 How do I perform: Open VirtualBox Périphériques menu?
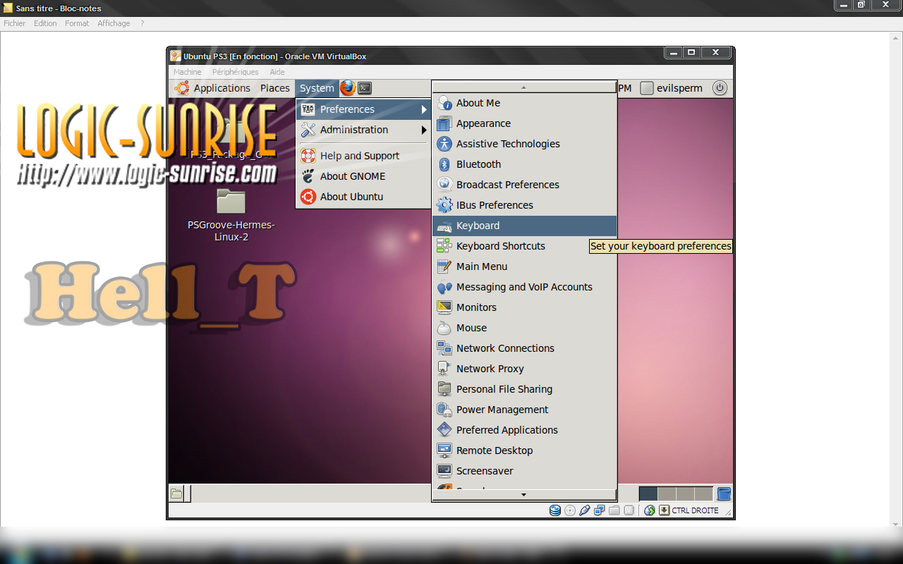tap(236, 72)
